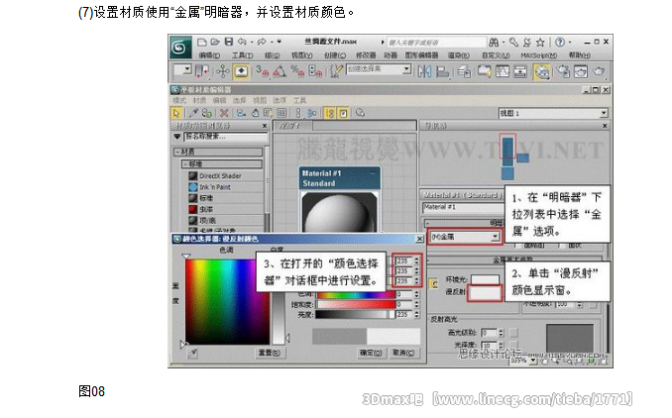
Task: Open the 工具 menu in main menu bar
Action: (242, 55)
